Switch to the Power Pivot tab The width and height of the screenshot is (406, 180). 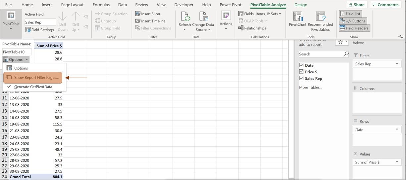click(230, 5)
